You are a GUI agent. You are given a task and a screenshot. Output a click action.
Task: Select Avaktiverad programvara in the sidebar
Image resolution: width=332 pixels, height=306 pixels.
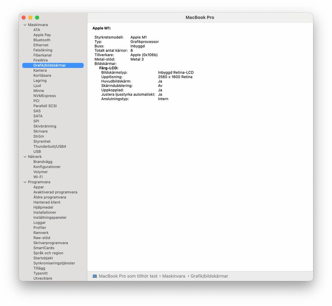55,192
